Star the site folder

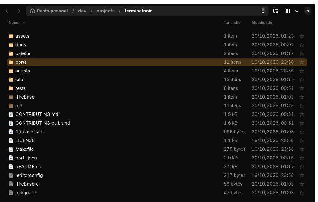click(302, 80)
